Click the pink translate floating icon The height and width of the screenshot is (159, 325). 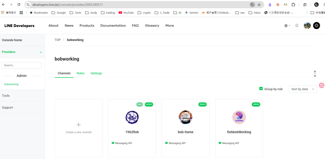(322, 85)
